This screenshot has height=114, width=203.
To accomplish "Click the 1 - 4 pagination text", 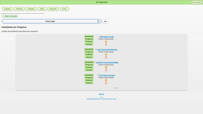I will point(115,88).
